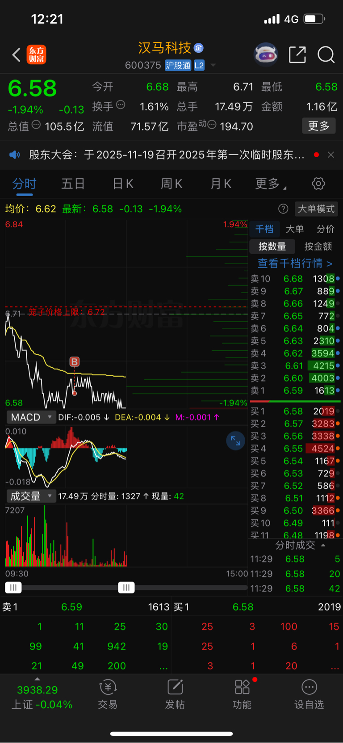Tap the L2 level badge
343x743 pixels.
pyautogui.click(x=199, y=65)
